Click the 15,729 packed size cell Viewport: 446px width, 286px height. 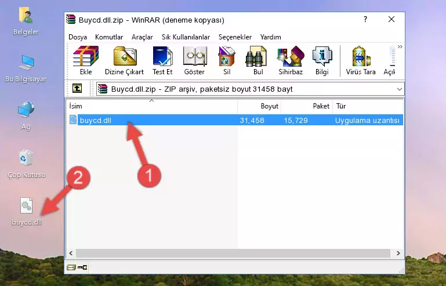pos(296,121)
